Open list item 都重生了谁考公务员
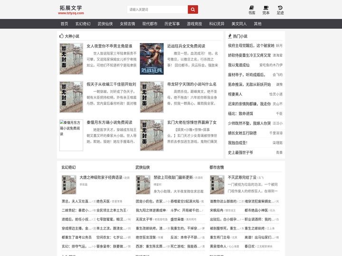This screenshot has height=256, width=342. [x=76, y=238]
